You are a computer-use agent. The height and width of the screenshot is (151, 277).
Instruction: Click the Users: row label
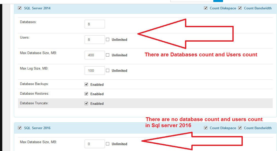click(25, 38)
